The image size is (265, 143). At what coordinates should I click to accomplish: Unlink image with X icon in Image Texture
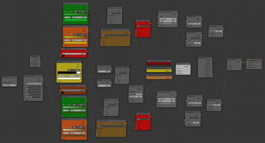[x=41, y=84]
